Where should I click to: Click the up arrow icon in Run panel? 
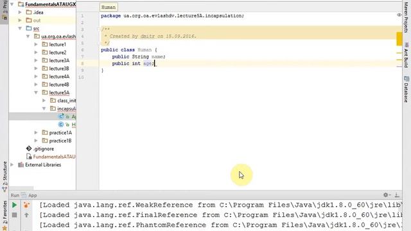[x=26, y=215]
